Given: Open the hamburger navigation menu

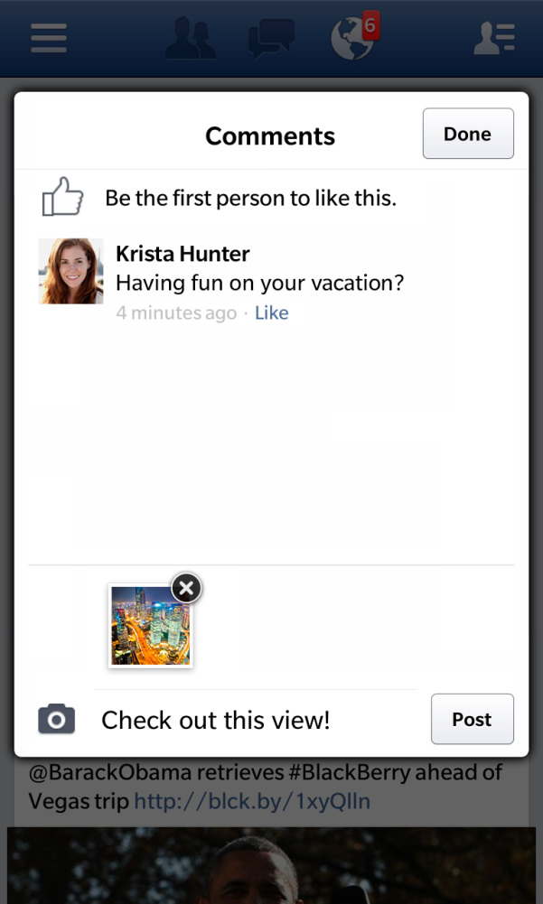Looking at the screenshot, I should pos(49,38).
